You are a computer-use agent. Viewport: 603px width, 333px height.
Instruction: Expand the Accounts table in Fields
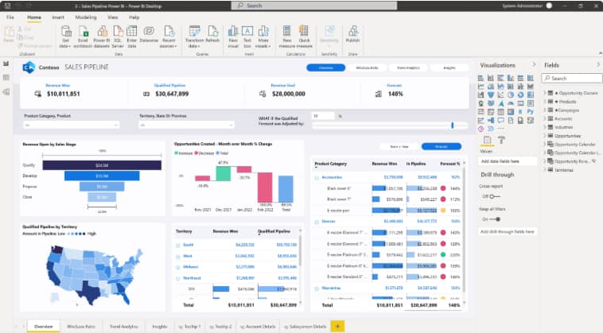[545, 118]
